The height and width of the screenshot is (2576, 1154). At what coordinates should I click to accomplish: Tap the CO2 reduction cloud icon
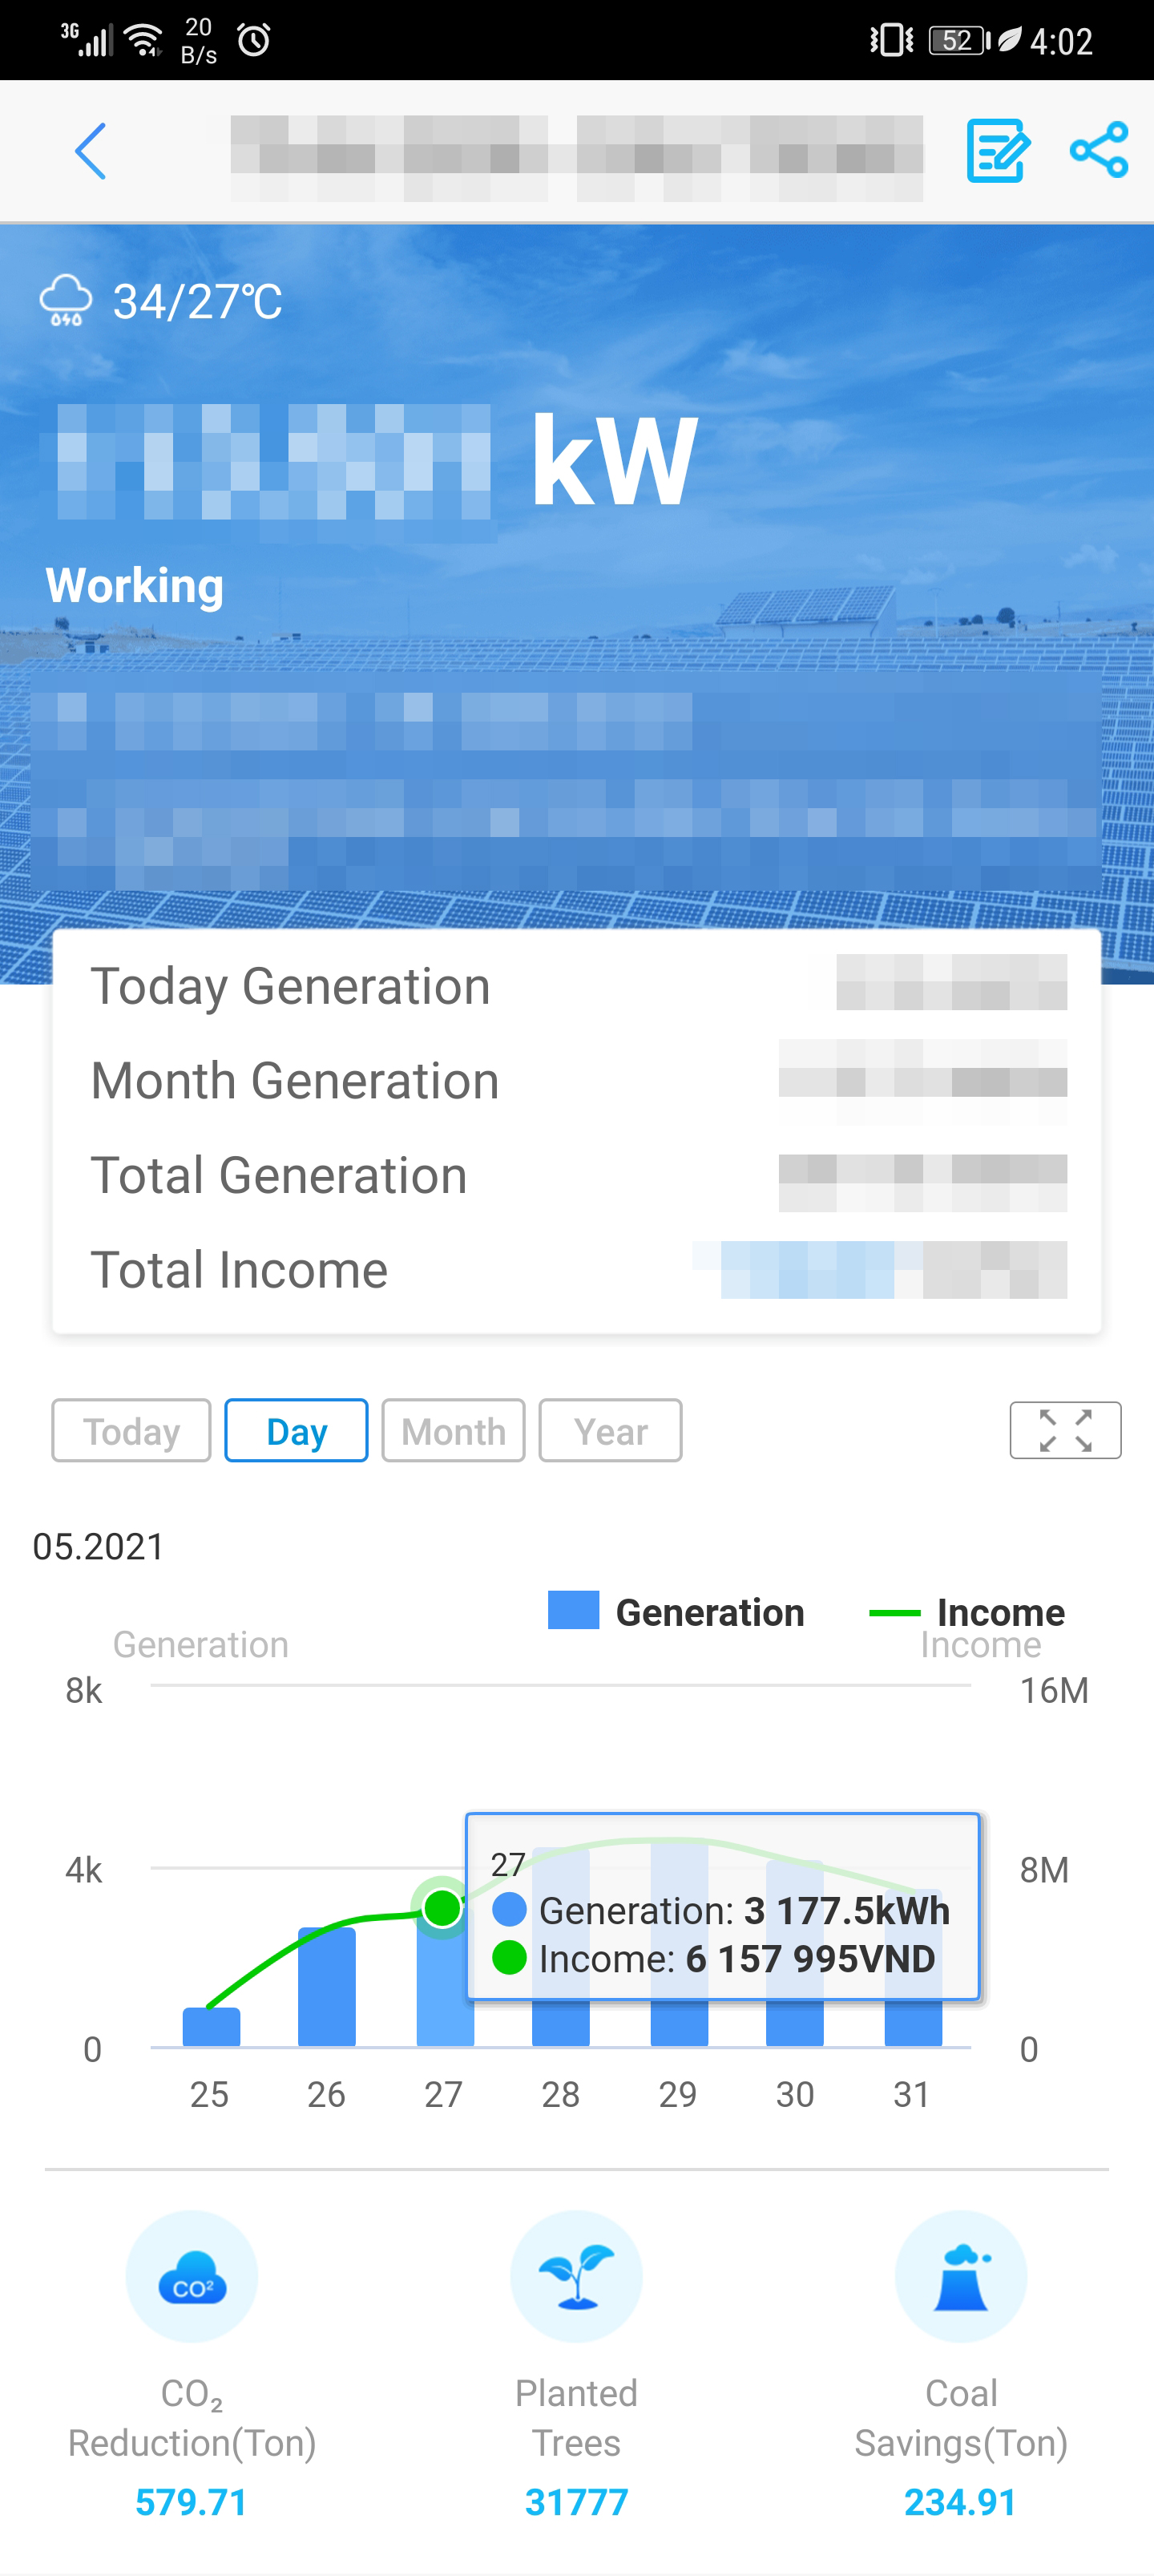click(192, 2276)
